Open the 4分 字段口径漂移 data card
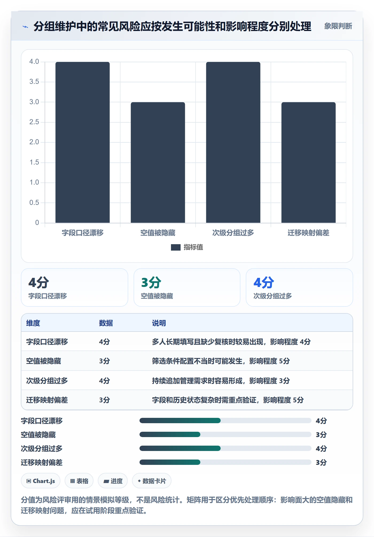 (75, 287)
